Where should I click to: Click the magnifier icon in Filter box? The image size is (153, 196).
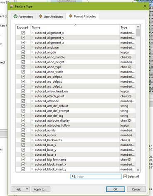(74, 176)
